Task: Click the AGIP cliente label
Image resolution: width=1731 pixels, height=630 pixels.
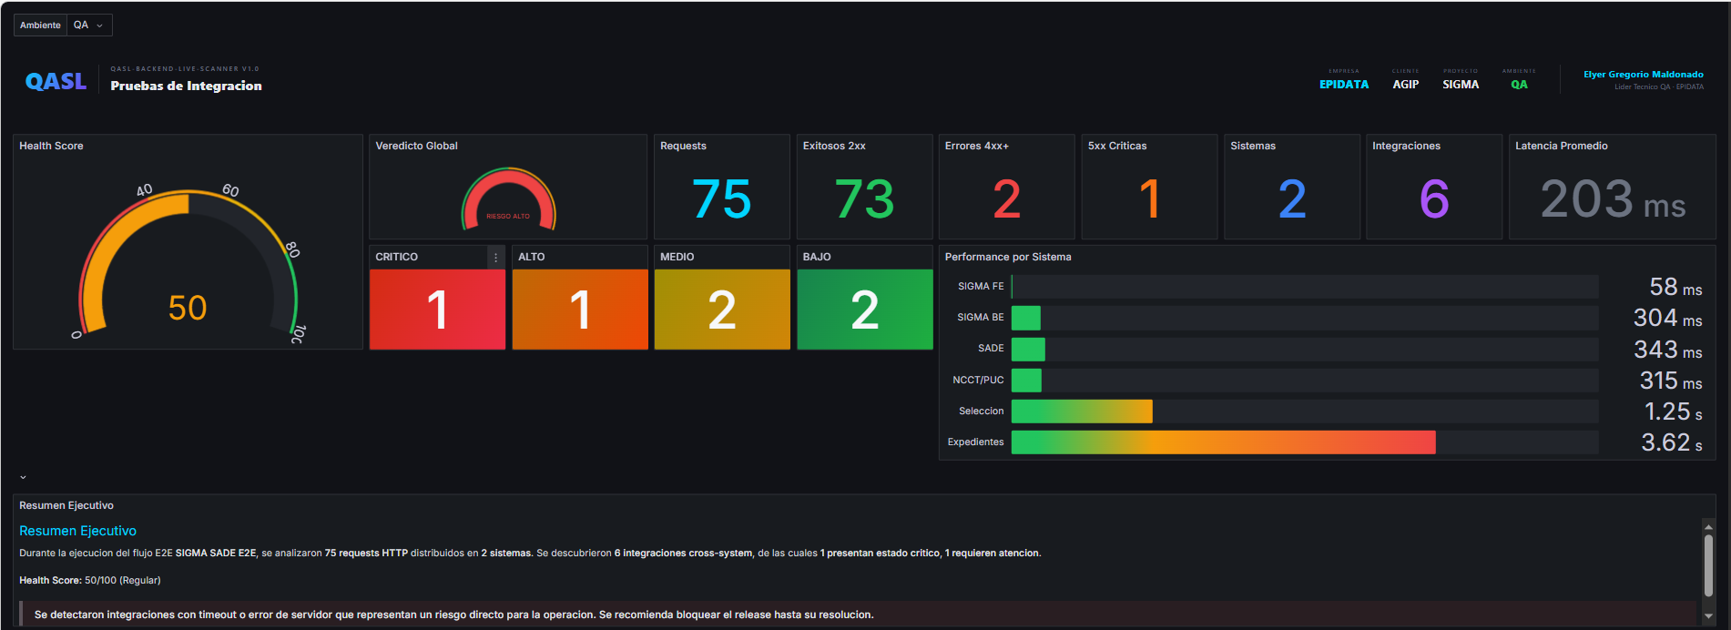Action: coord(1406,85)
